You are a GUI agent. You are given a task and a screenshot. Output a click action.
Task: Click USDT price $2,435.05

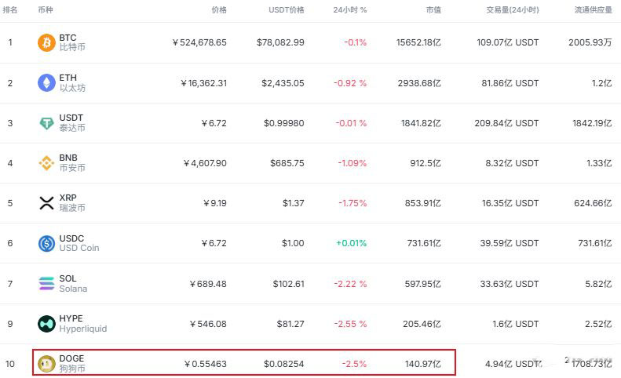(283, 83)
